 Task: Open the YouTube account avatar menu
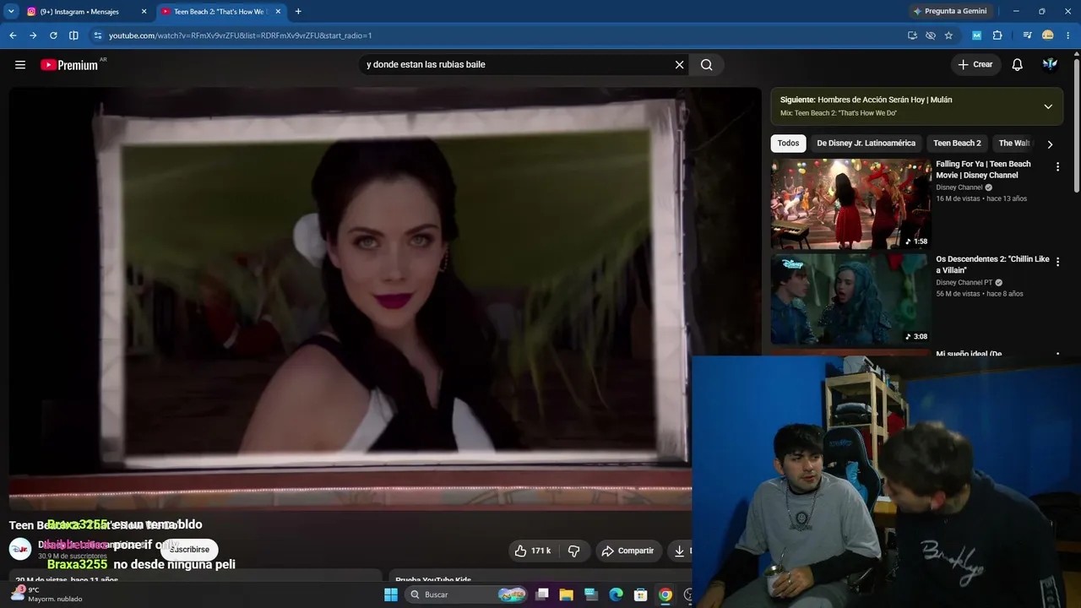click(x=1050, y=65)
